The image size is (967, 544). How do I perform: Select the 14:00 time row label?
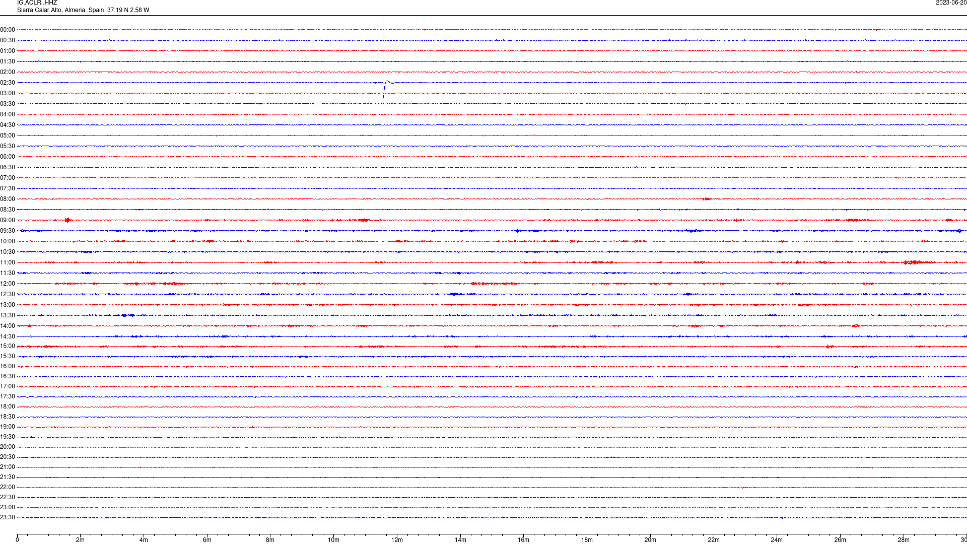pos(8,326)
